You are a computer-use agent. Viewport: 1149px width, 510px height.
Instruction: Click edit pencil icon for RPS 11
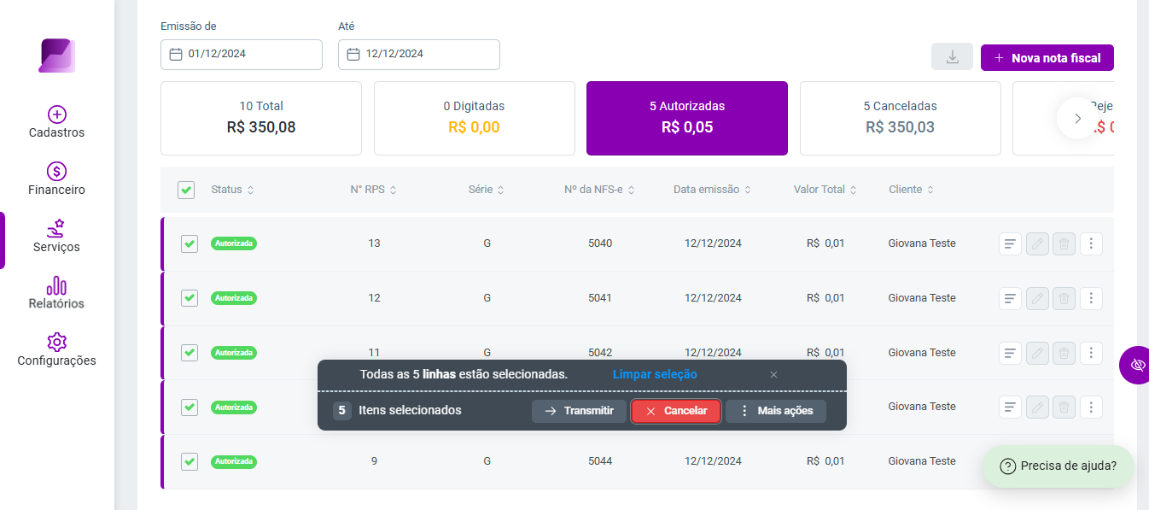pyautogui.click(x=1037, y=353)
